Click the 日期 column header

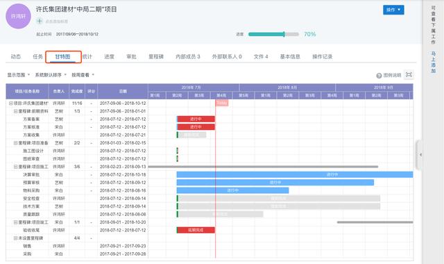[123, 91]
